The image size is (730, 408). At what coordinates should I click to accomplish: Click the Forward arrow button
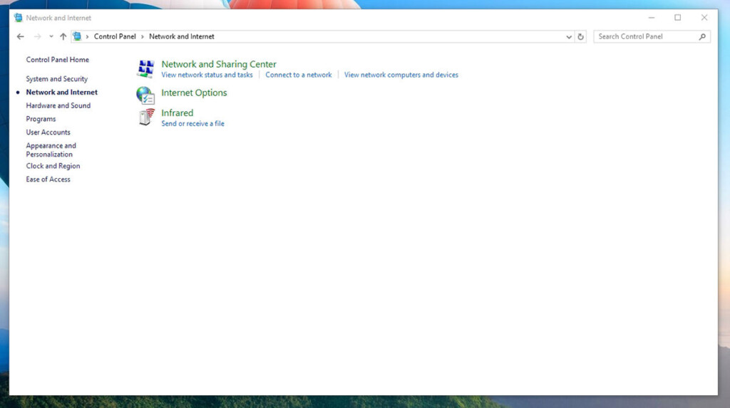pyautogui.click(x=37, y=36)
